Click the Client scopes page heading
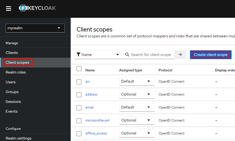The image size is (235, 141). tap(95, 30)
